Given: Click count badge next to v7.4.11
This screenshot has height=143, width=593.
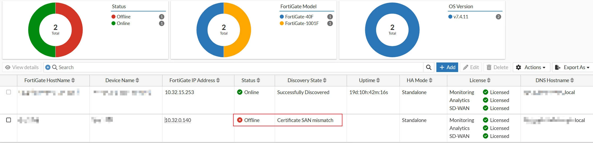Looking at the screenshot, I should (499, 17).
